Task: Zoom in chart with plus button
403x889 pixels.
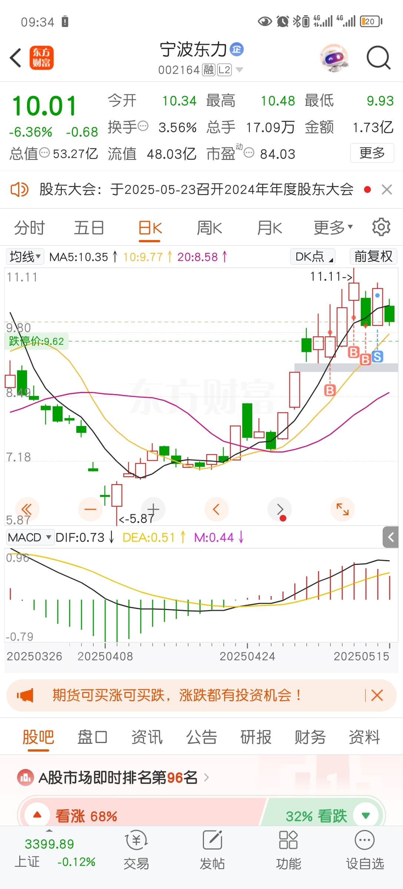Action: (x=153, y=509)
